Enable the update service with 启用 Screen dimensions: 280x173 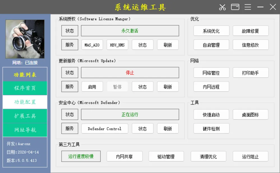tap(92, 86)
